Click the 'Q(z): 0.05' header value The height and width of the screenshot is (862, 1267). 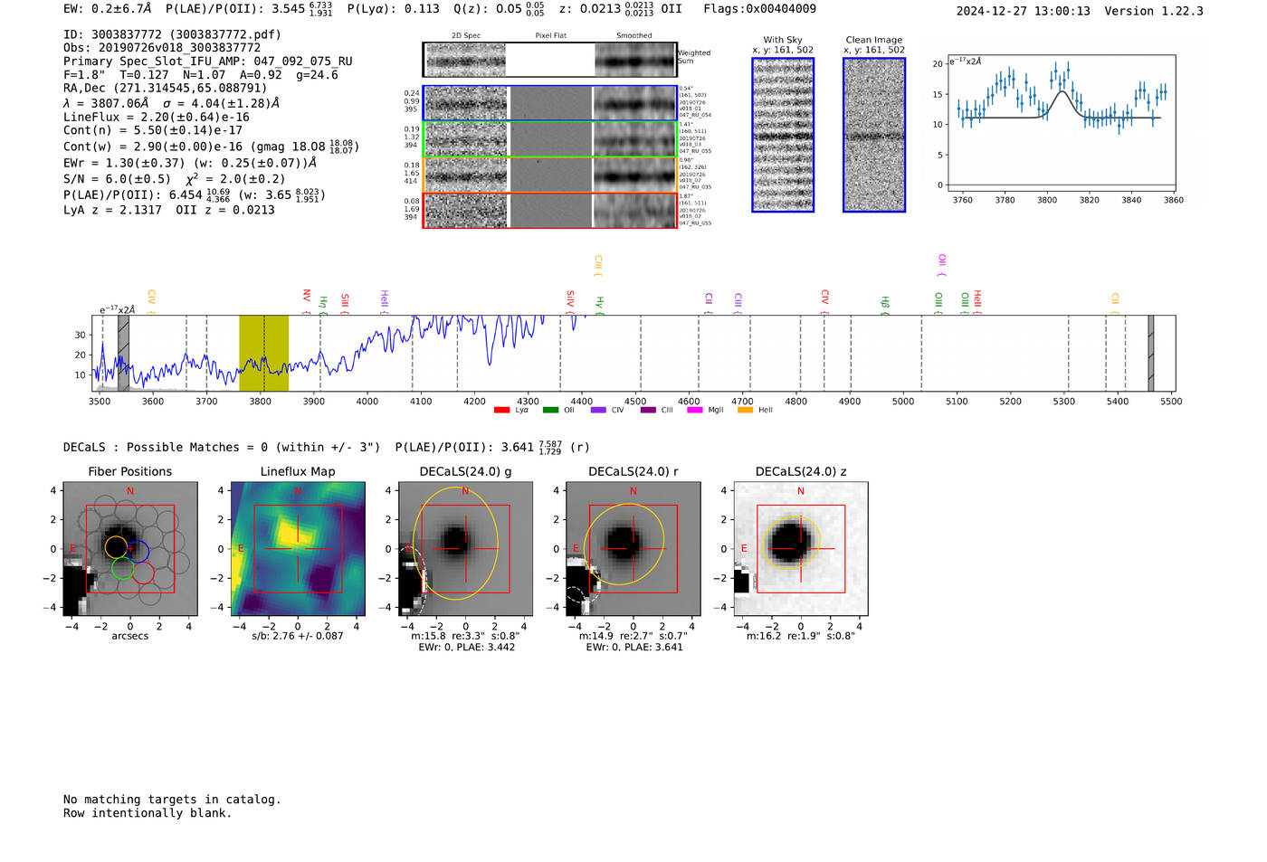pos(488,9)
